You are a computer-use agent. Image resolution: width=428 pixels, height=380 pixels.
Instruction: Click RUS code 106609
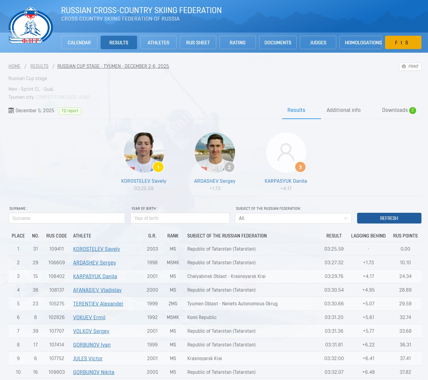[57, 263]
